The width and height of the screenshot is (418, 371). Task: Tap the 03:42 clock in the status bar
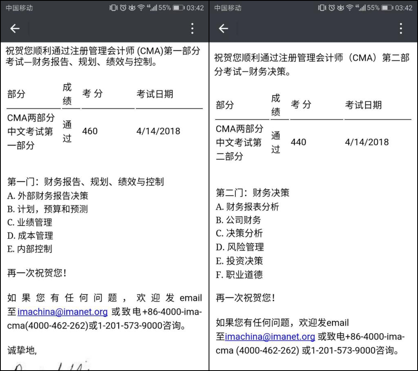click(x=194, y=7)
